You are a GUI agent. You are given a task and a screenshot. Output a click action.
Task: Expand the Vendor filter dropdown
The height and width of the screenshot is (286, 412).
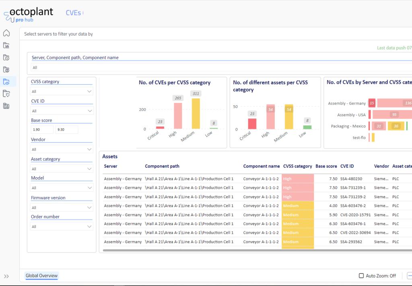click(x=62, y=149)
